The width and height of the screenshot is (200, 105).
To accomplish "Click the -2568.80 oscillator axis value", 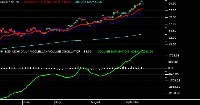I will (x=174, y=87).
